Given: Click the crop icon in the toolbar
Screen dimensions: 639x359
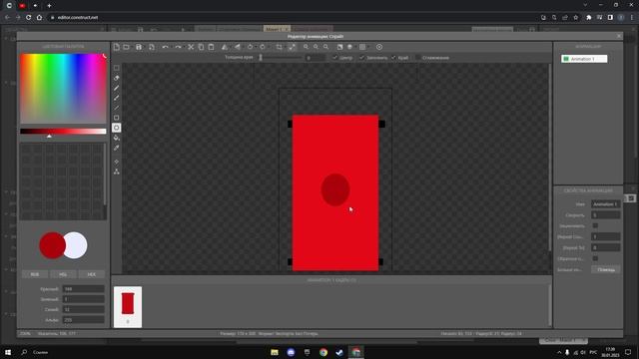Looking at the screenshot, I should pyautogui.click(x=280, y=47).
